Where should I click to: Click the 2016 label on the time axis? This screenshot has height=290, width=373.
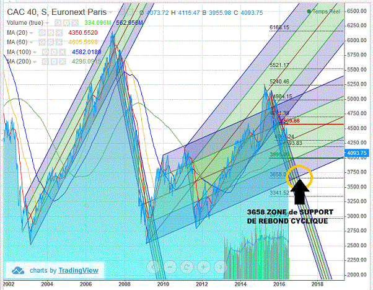tap(279, 284)
